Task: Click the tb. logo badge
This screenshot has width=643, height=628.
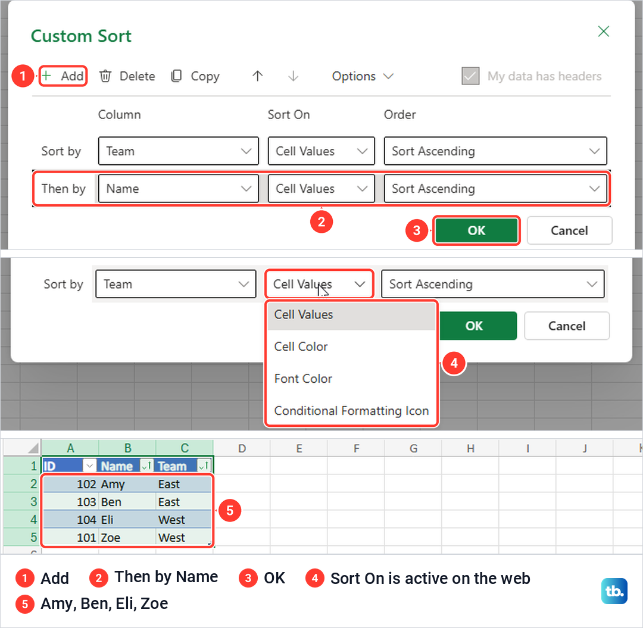Action: click(x=614, y=590)
